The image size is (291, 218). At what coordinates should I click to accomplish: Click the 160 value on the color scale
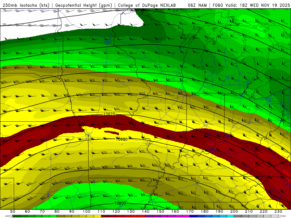tap(175, 211)
